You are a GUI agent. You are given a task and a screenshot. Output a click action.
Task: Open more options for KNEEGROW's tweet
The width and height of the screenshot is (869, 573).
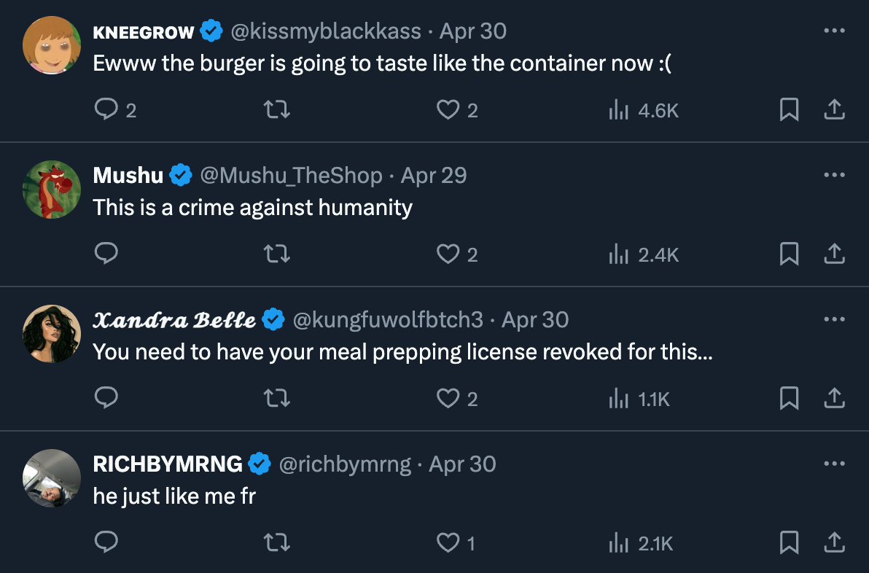(x=834, y=31)
